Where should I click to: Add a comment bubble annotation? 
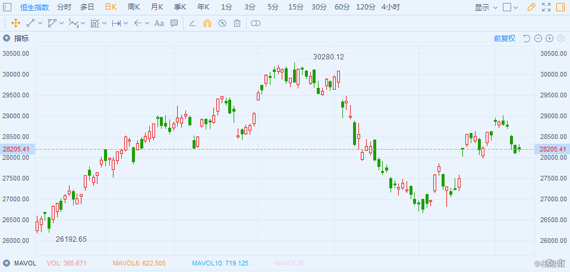coord(175,23)
